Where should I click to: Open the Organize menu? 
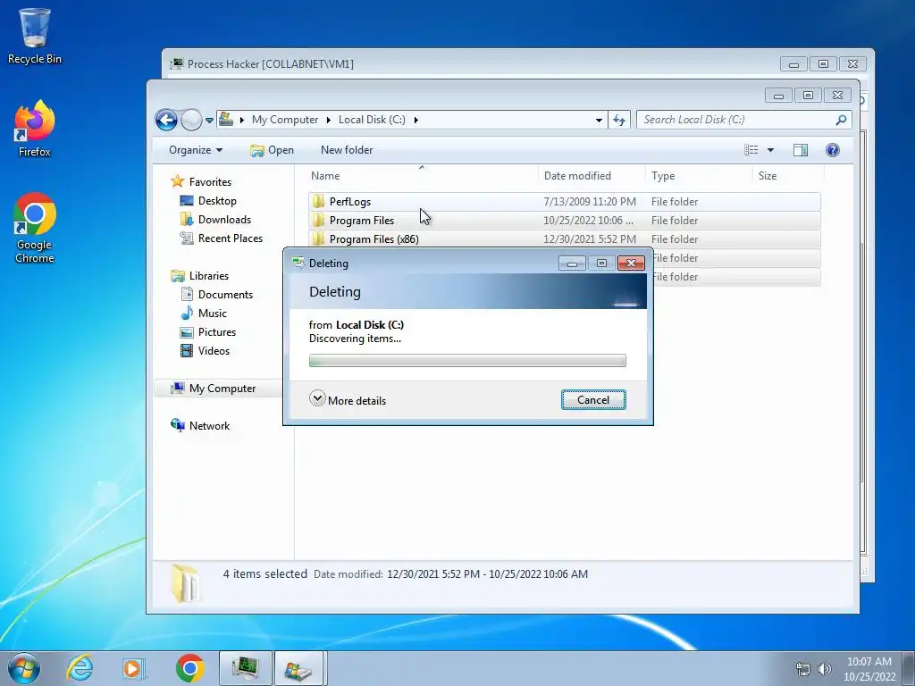pyautogui.click(x=196, y=150)
